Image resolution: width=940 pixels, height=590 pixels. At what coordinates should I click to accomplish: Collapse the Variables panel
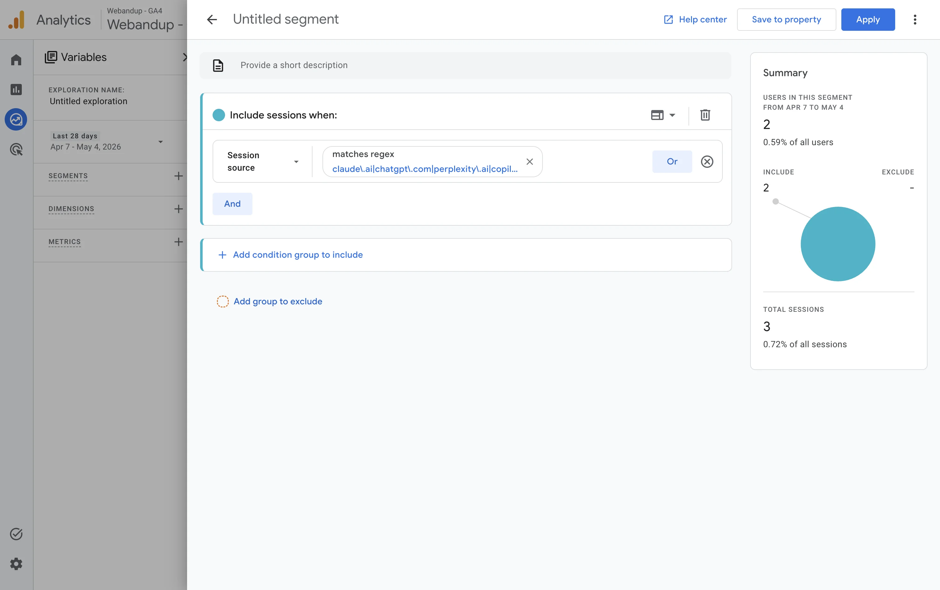[x=184, y=57]
